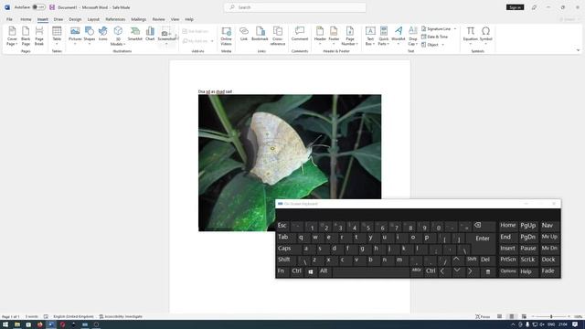Image resolution: width=585 pixels, height=329 pixels.
Task: Collapse the ribbon with the chevron
Action: [x=578, y=50]
